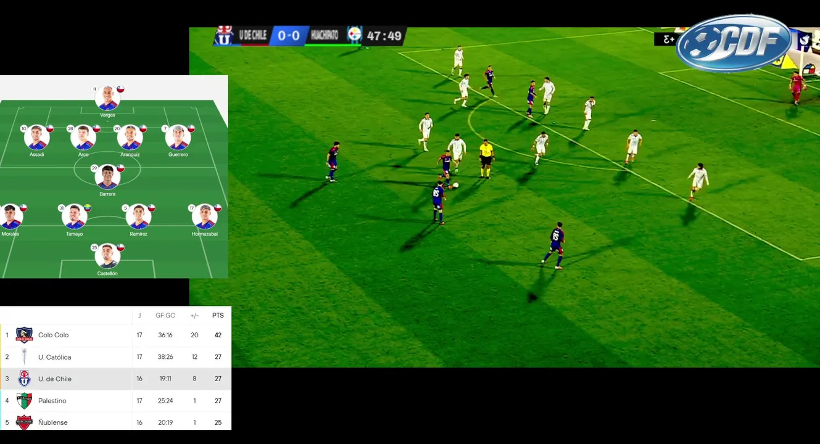Click the "Guerrero" name label

[178, 155]
